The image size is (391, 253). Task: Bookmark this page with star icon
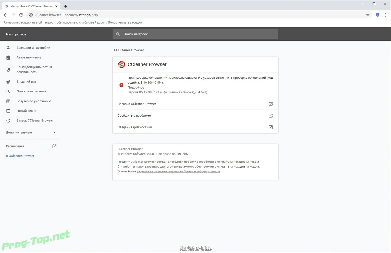(x=368, y=15)
